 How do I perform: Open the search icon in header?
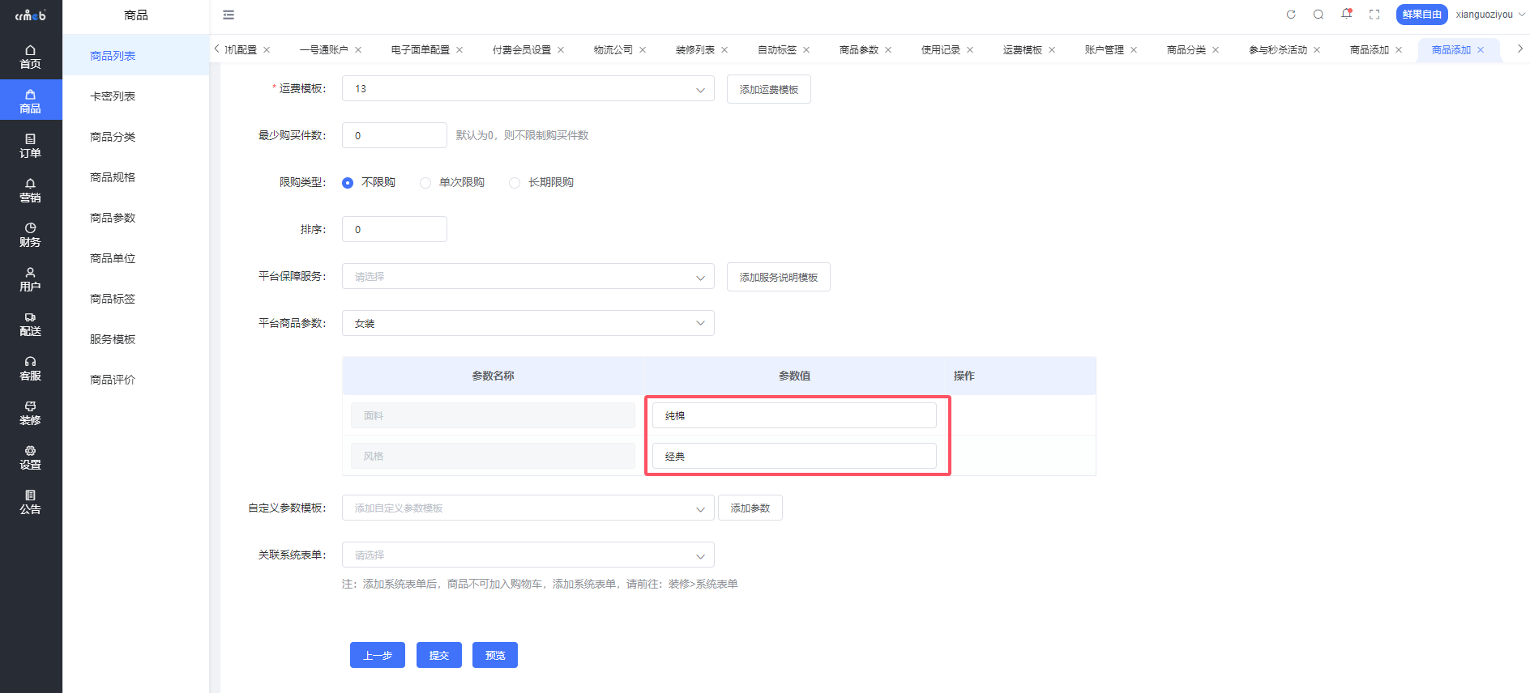[1318, 15]
